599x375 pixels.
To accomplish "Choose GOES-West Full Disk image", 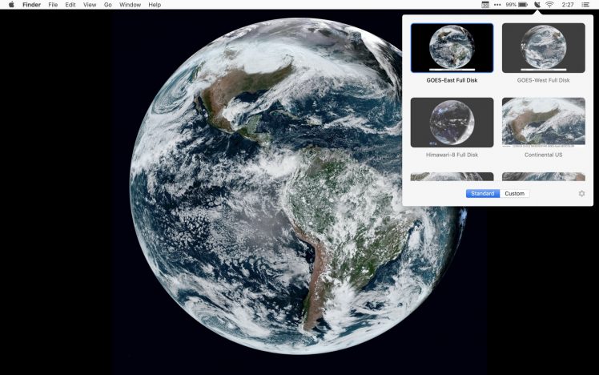I will (x=543, y=48).
